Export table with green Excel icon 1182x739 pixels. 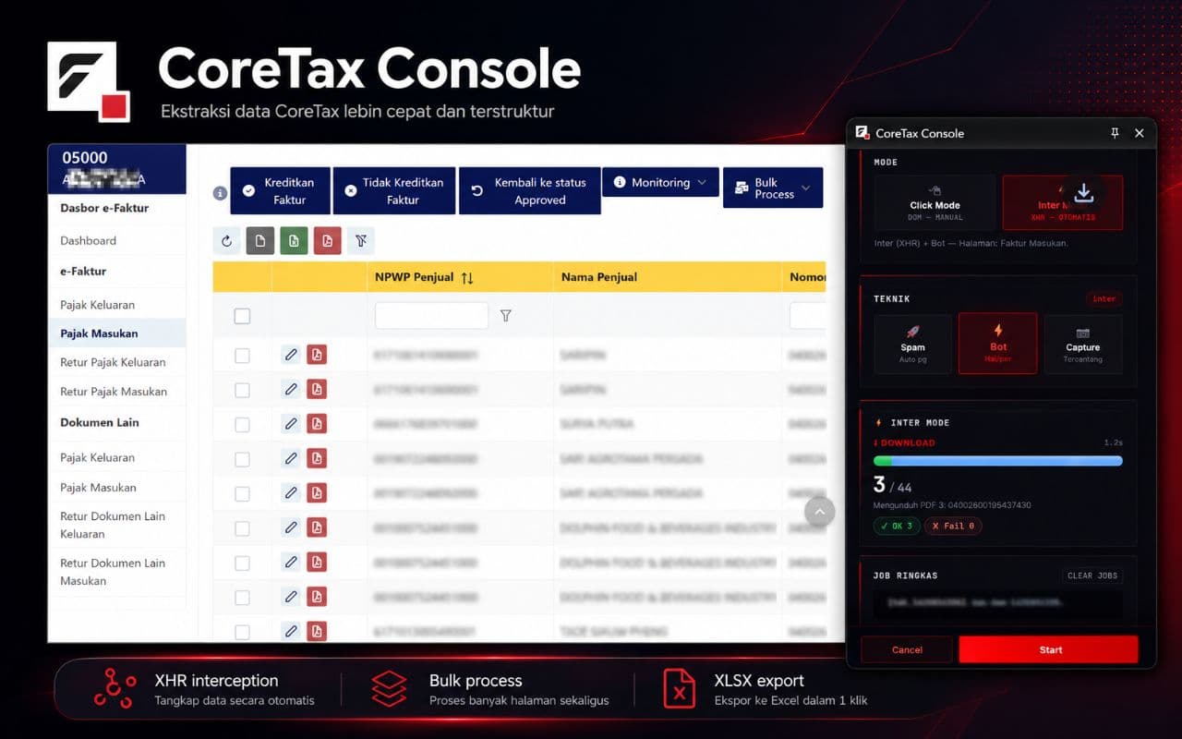[294, 241]
